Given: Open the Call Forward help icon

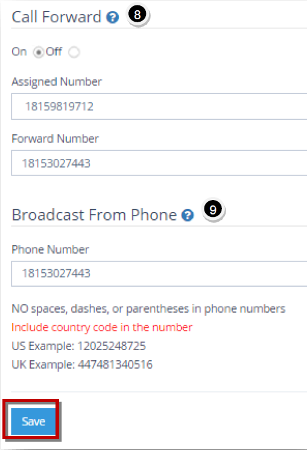Looking at the screenshot, I should pos(112,17).
